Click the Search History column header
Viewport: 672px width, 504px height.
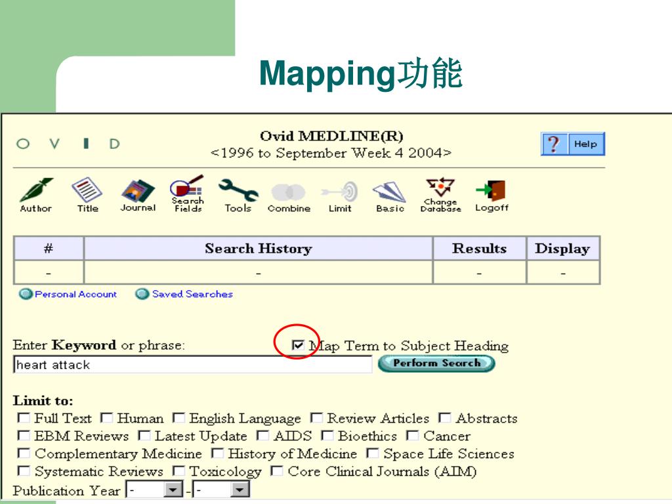259,249
